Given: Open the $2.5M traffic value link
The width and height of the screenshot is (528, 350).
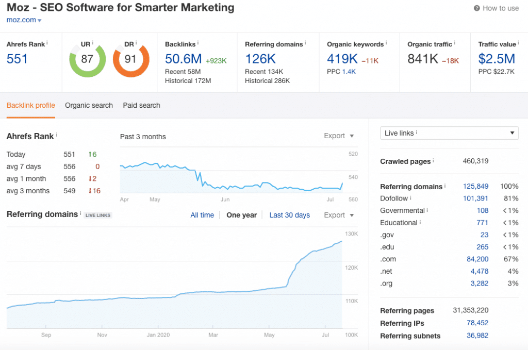Looking at the screenshot, I should pyautogui.click(x=497, y=59).
